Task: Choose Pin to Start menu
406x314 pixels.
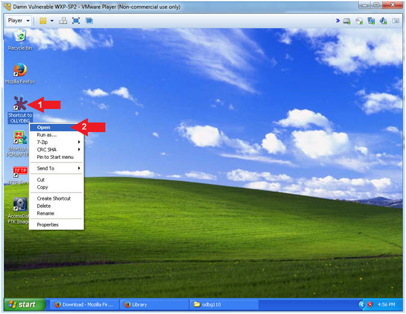Action: 57,157
